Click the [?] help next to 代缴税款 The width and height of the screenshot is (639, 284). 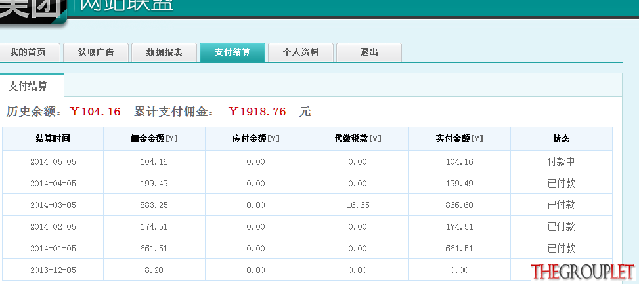(376, 138)
